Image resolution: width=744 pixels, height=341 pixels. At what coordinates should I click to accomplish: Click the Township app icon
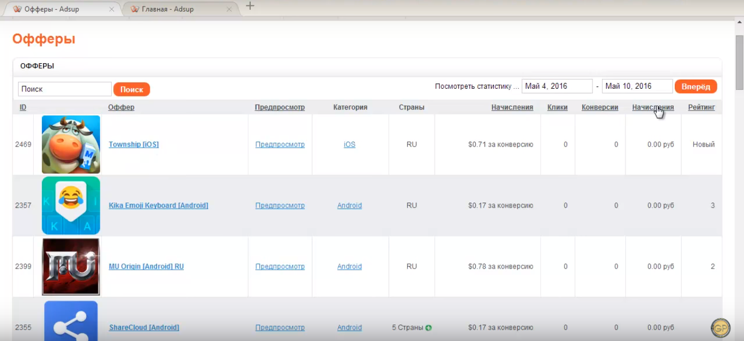click(71, 144)
